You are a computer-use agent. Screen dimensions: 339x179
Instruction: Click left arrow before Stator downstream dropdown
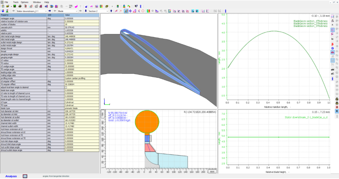(x=14, y=11)
